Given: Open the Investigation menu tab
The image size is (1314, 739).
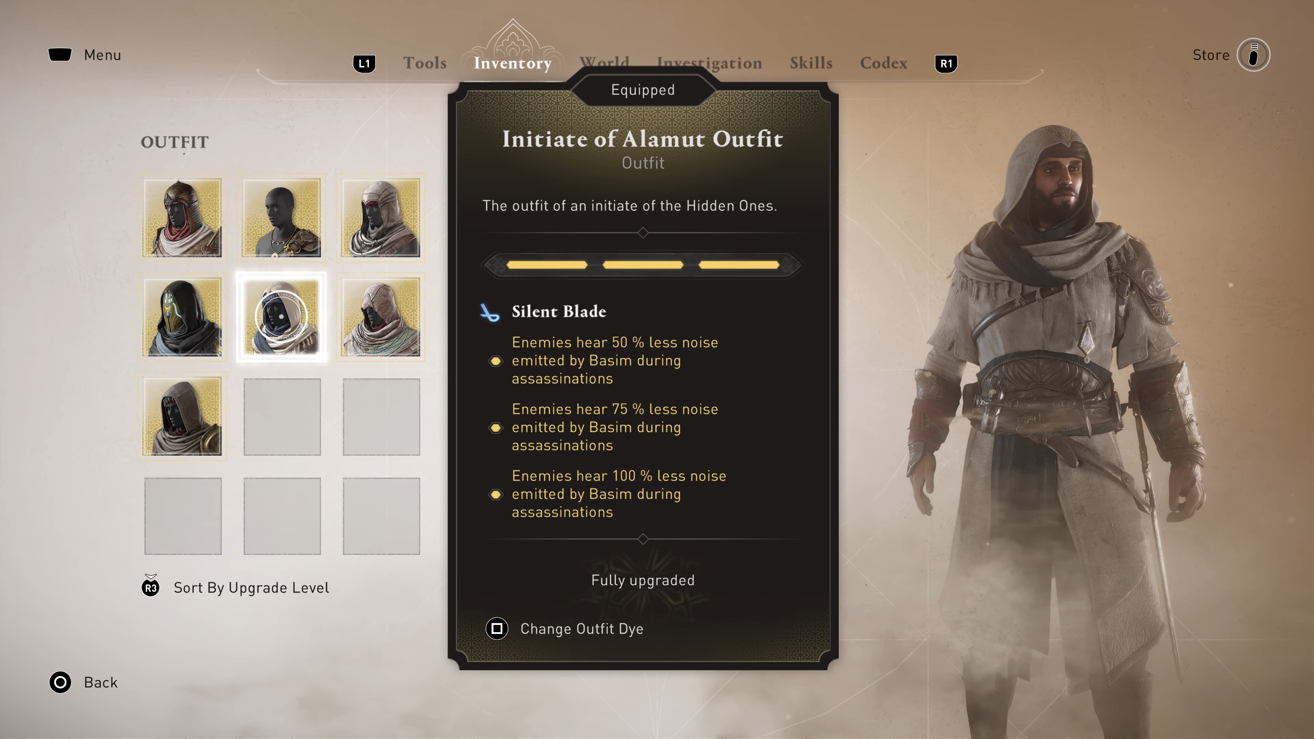Looking at the screenshot, I should point(709,62).
